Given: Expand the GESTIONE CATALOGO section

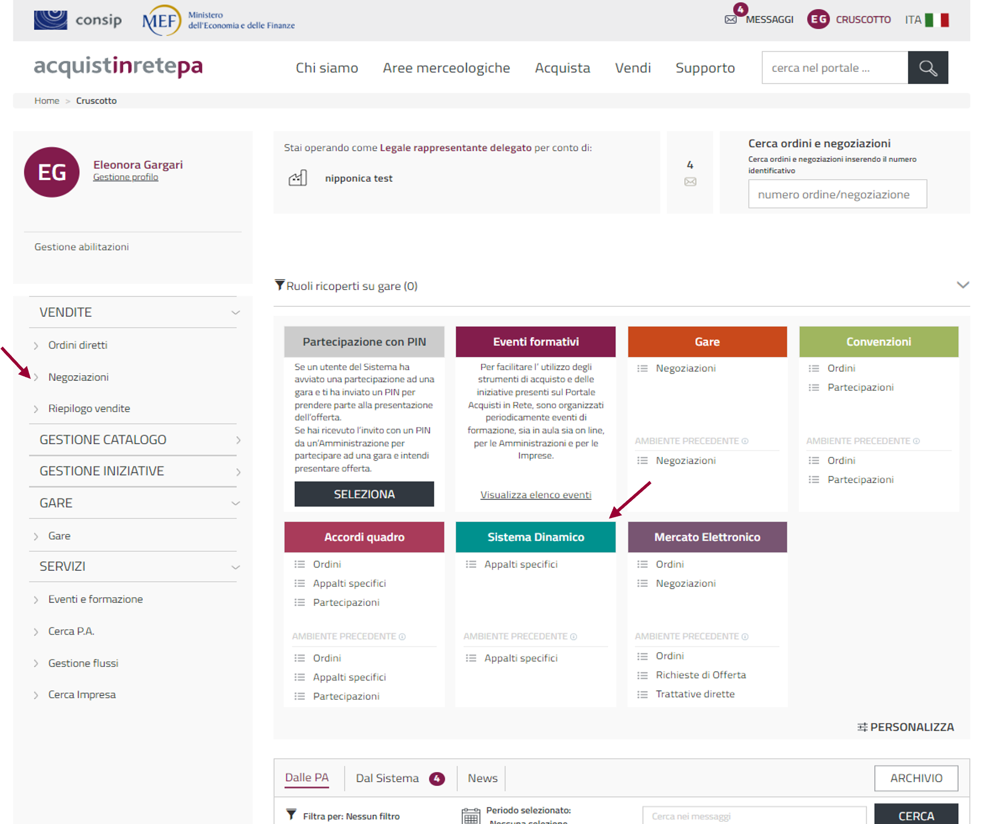Looking at the screenshot, I should click(238, 440).
